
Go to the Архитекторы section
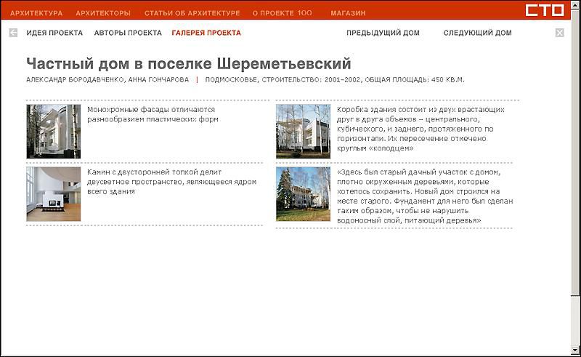pyautogui.click(x=103, y=13)
